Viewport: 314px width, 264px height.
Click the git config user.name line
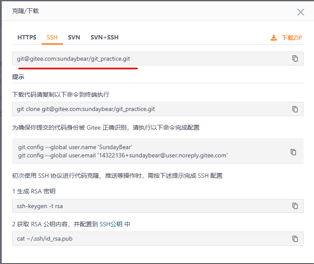click(x=75, y=147)
